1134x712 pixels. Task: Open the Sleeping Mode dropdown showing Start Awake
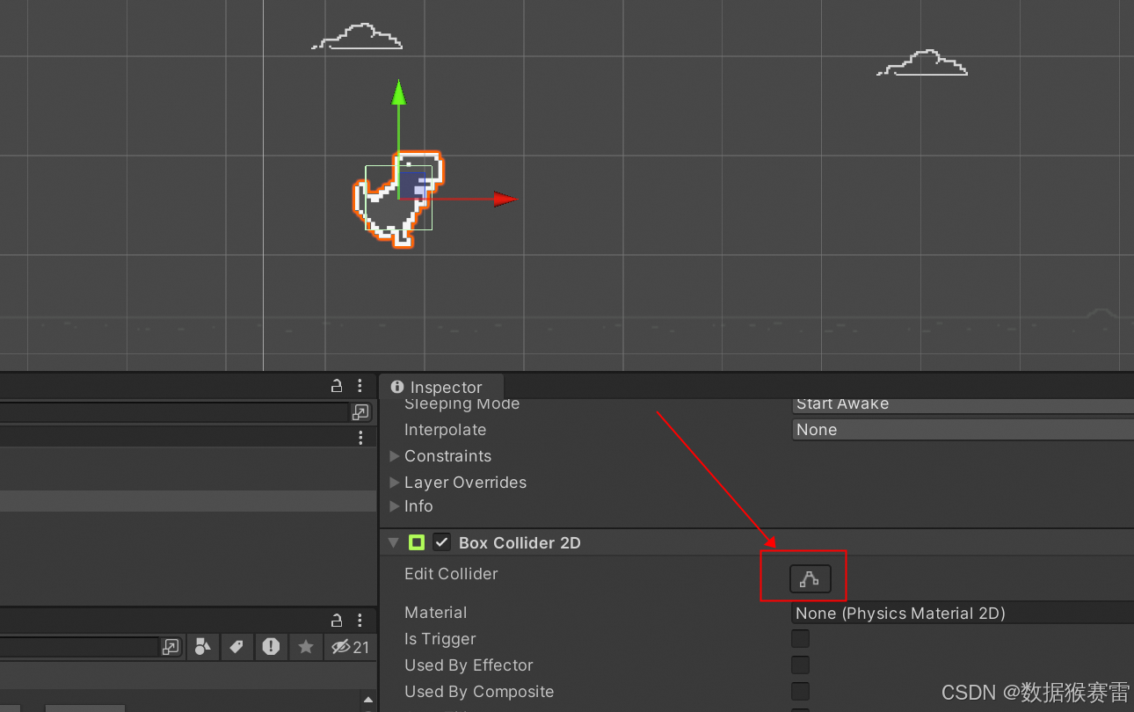point(963,404)
